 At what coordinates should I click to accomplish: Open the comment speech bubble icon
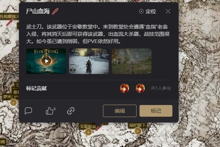pyautogui.click(x=29, y=111)
